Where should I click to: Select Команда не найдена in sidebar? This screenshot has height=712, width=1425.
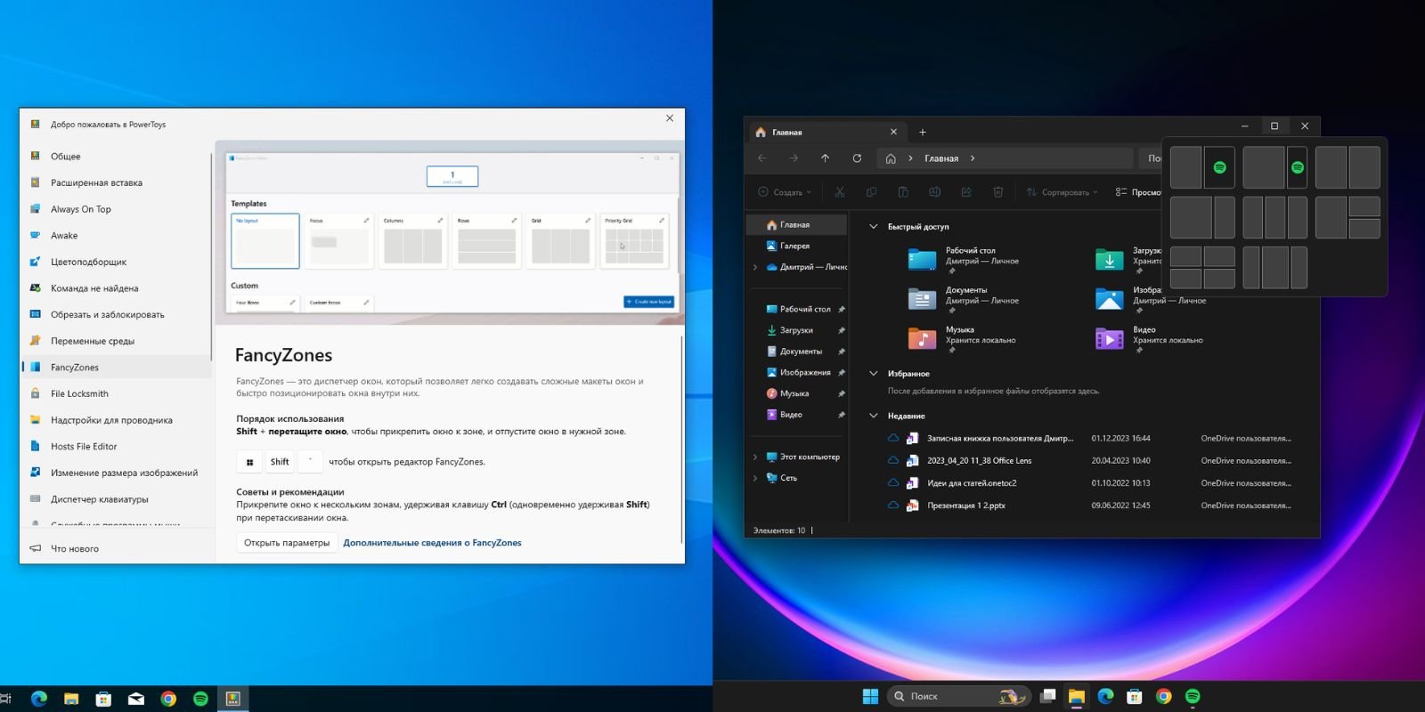tap(117, 288)
